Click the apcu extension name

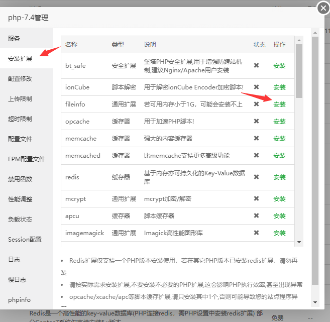tap(72, 216)
